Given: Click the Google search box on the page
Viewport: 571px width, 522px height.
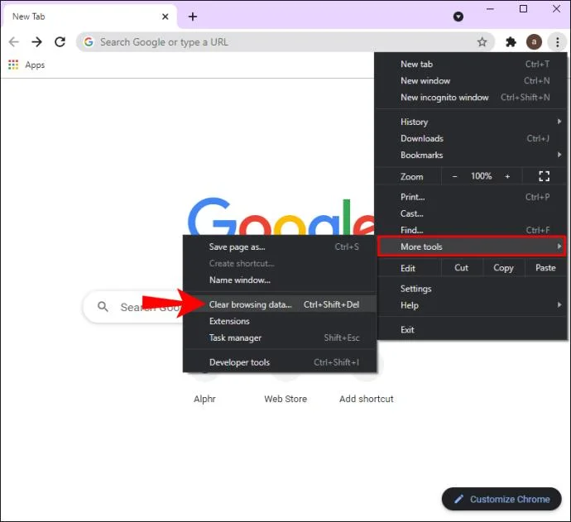Looking at the screenshot, I should (x=133, y=307).
